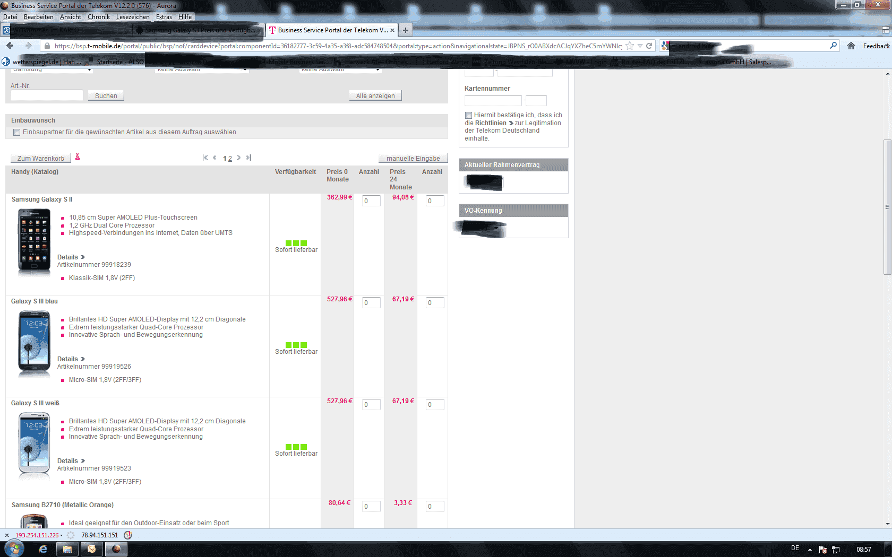The height and width of the screenshot is (557, 892).
Task: Launch Internet Explorer from taskbar
Action: click(x=43, y=549)
